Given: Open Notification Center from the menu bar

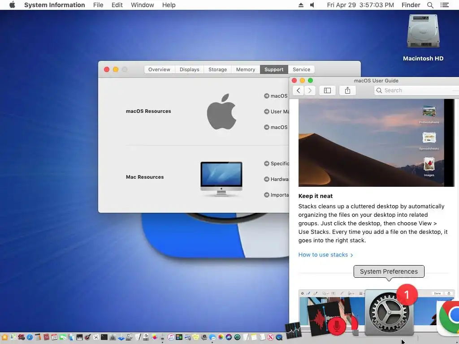Looking at the screenshot, I should (444, 5).
